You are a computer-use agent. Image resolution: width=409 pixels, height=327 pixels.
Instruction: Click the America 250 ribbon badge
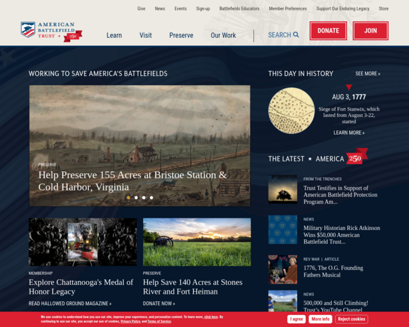tap(357, 156)
